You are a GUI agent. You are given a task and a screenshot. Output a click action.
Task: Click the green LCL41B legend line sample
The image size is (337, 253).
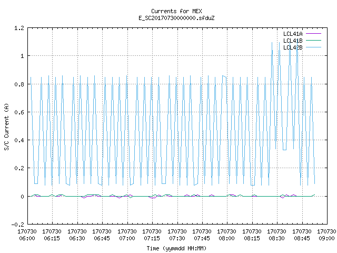pyautogui.click(x=313, y=41)
